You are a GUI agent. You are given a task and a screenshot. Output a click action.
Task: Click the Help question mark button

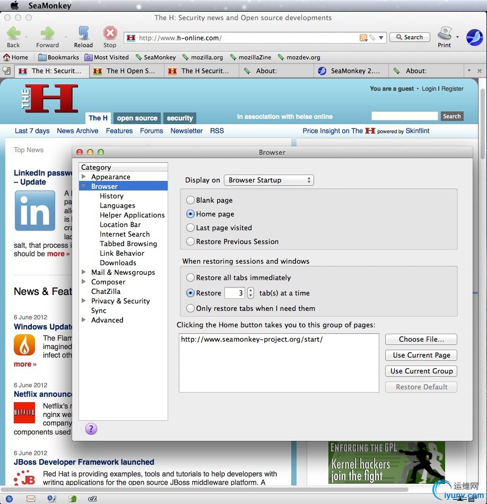tap(91, 429)
